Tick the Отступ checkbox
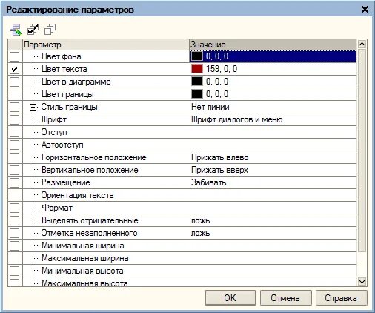 click(x=14, y=132)
